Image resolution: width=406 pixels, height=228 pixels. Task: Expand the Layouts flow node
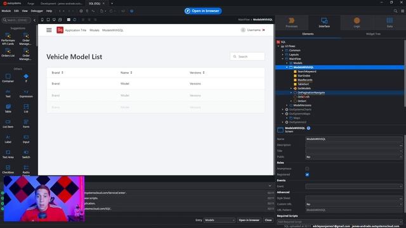tap(283, 54)
